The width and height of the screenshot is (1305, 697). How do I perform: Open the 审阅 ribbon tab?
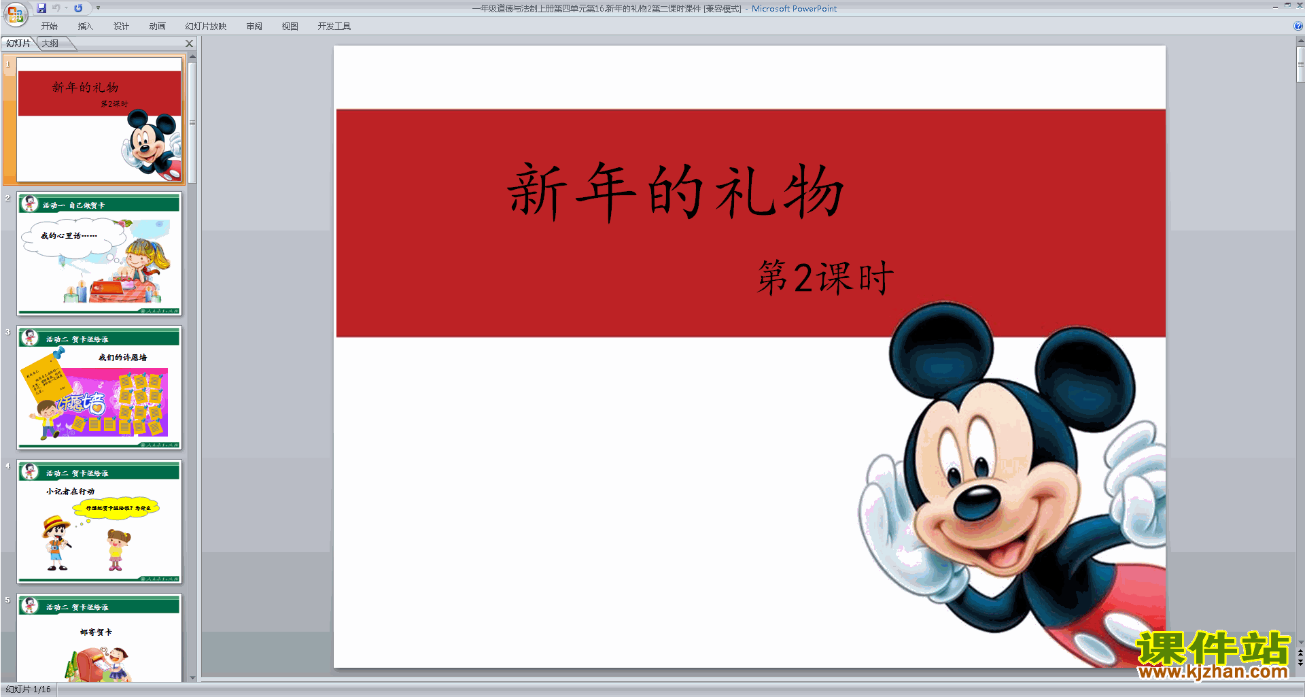point(254,26)
